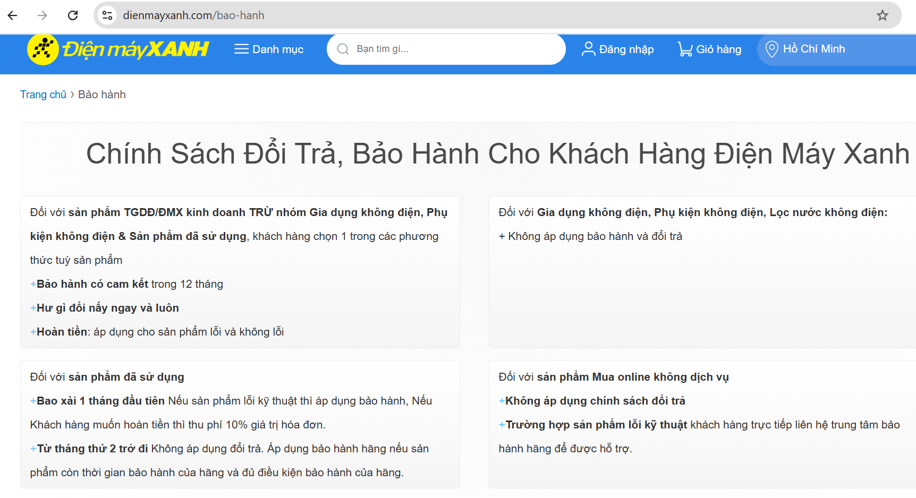Go to Trang chủ breadcrumb link

click(43, 95)
